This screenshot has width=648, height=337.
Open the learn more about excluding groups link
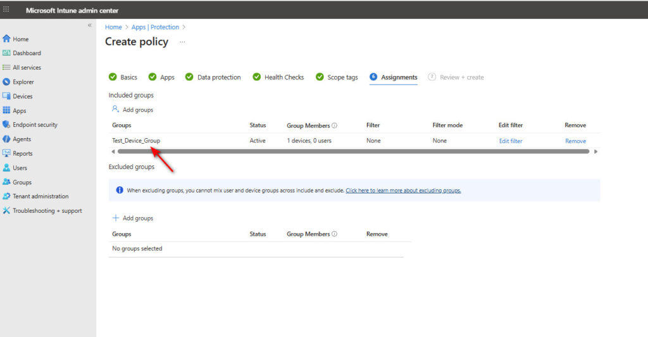click(x=403, y=190)
